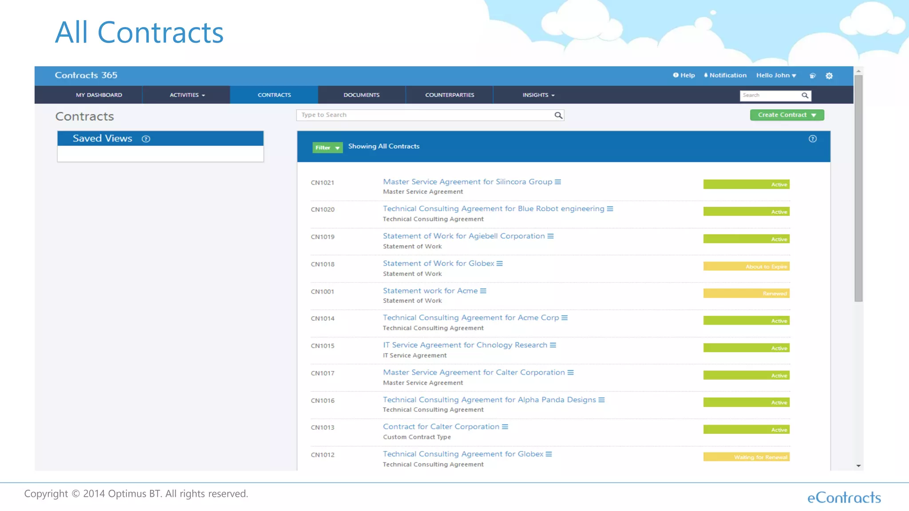
Task: Expand the Hello John user menu
Action: click(x=776, y=75)
